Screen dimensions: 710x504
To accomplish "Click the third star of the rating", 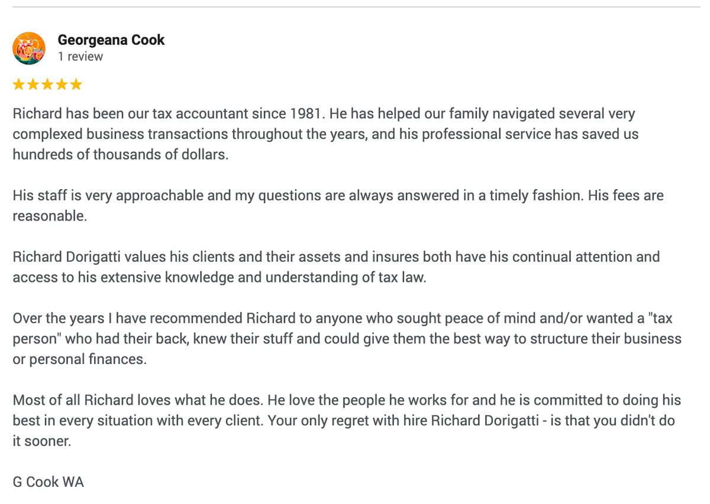I will click(x=47, y=84).
